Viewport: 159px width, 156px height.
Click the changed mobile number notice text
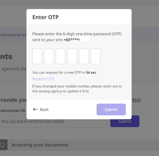coord(77,89)
